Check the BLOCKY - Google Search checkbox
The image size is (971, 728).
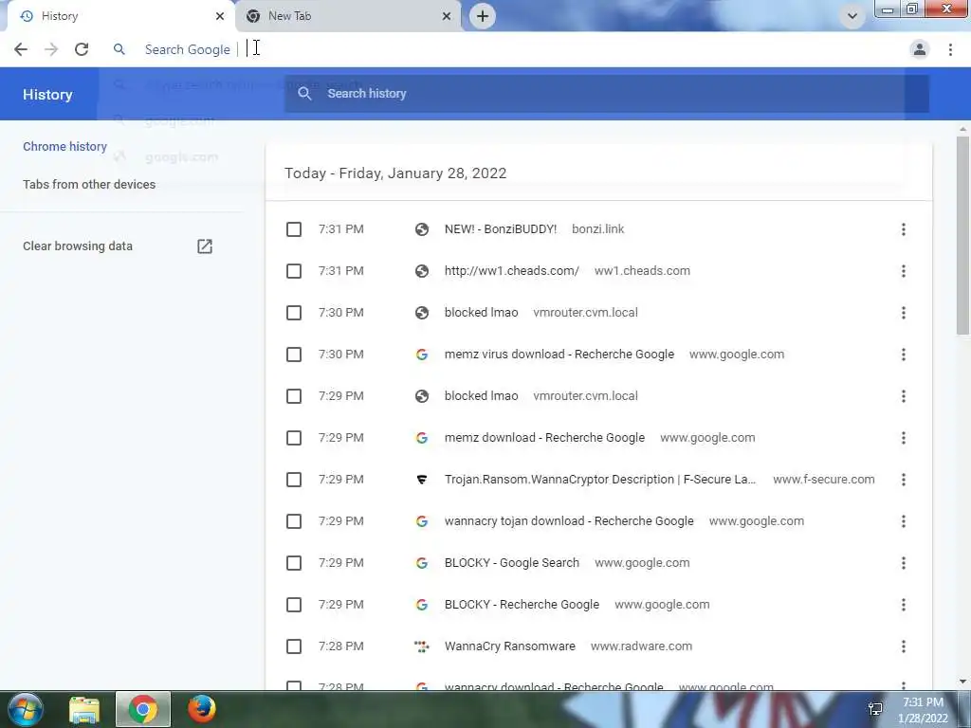tap(294, 563)
